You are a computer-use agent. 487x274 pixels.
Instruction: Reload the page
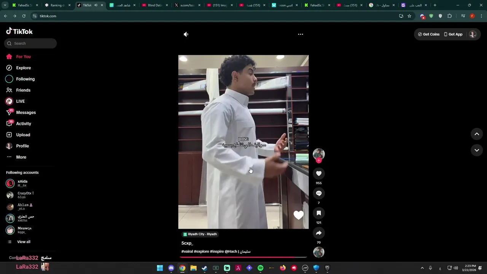pos(24,16)
